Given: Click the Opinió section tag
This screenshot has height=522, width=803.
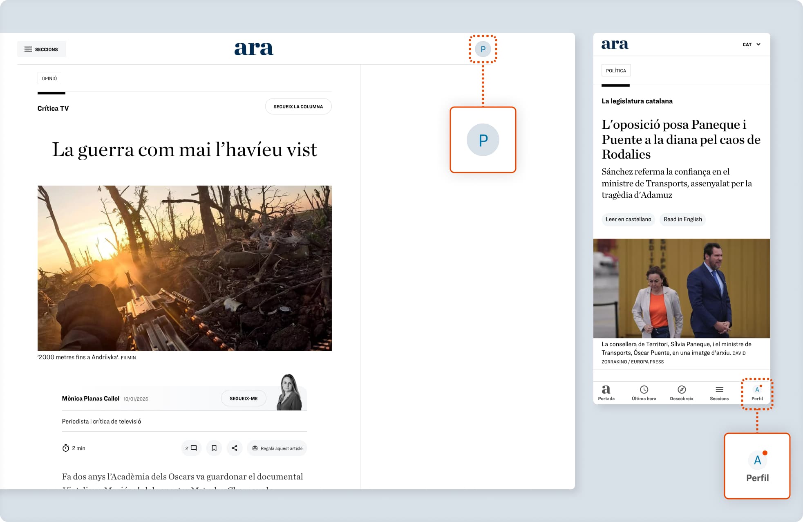Looking at the screenshot, I should click(49, 78).
